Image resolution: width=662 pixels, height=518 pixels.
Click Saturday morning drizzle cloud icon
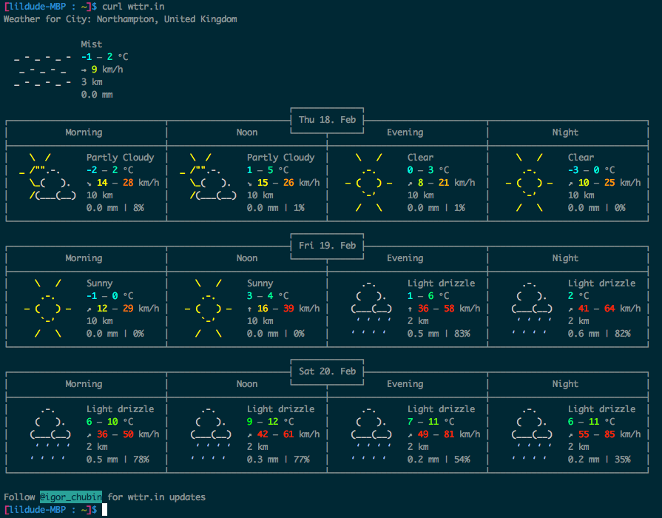pos(50,434)
